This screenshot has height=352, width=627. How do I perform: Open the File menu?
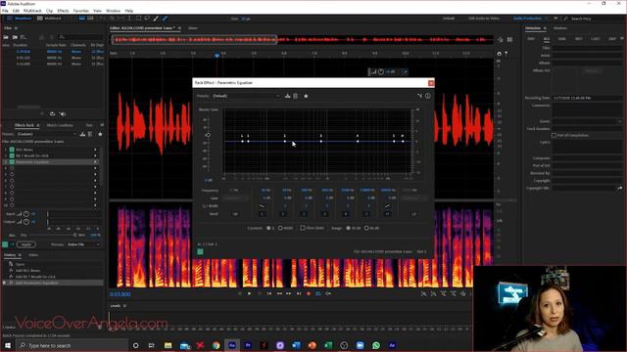pos(5,11)
